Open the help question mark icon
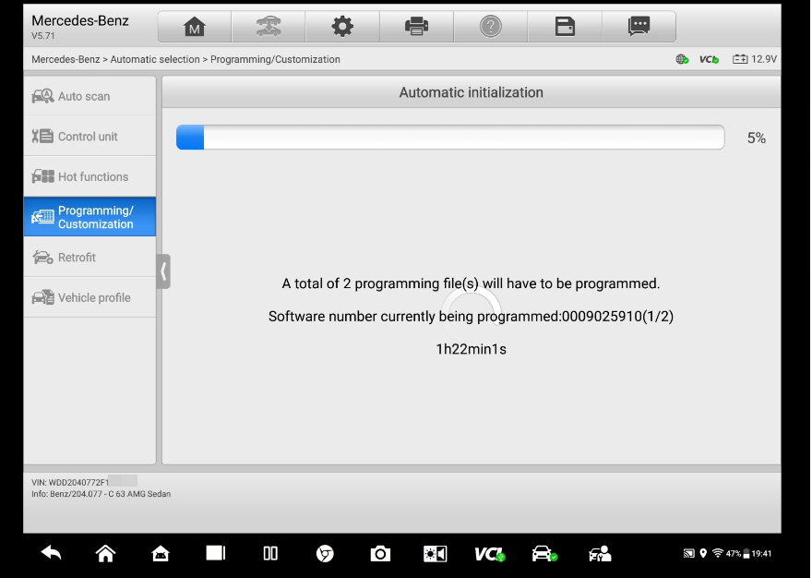Screen dimensions: 812x578 (490, 26)
